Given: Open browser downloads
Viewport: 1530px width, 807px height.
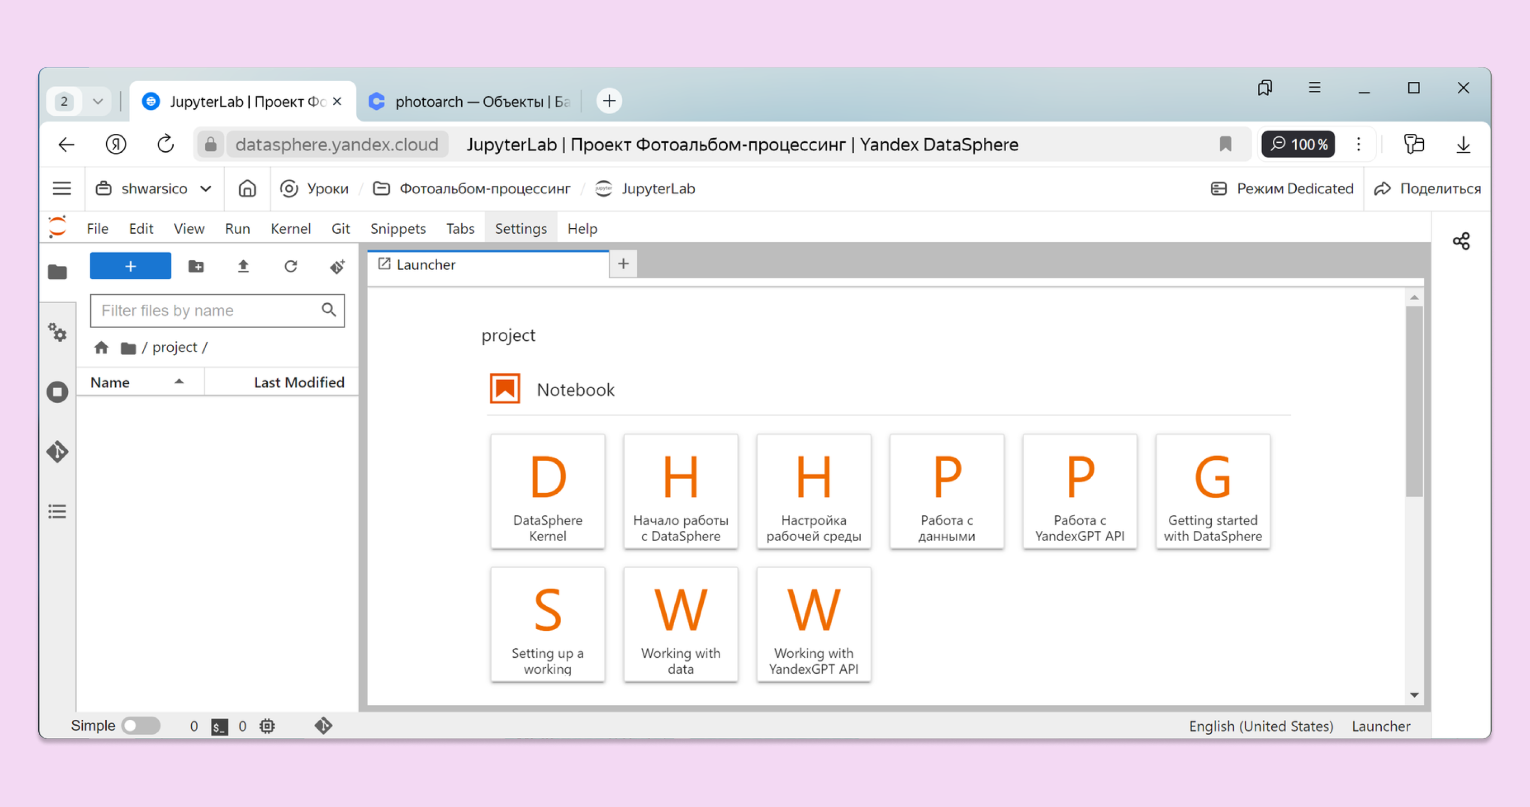Looking at the screenshot, I should [1463, 144].
